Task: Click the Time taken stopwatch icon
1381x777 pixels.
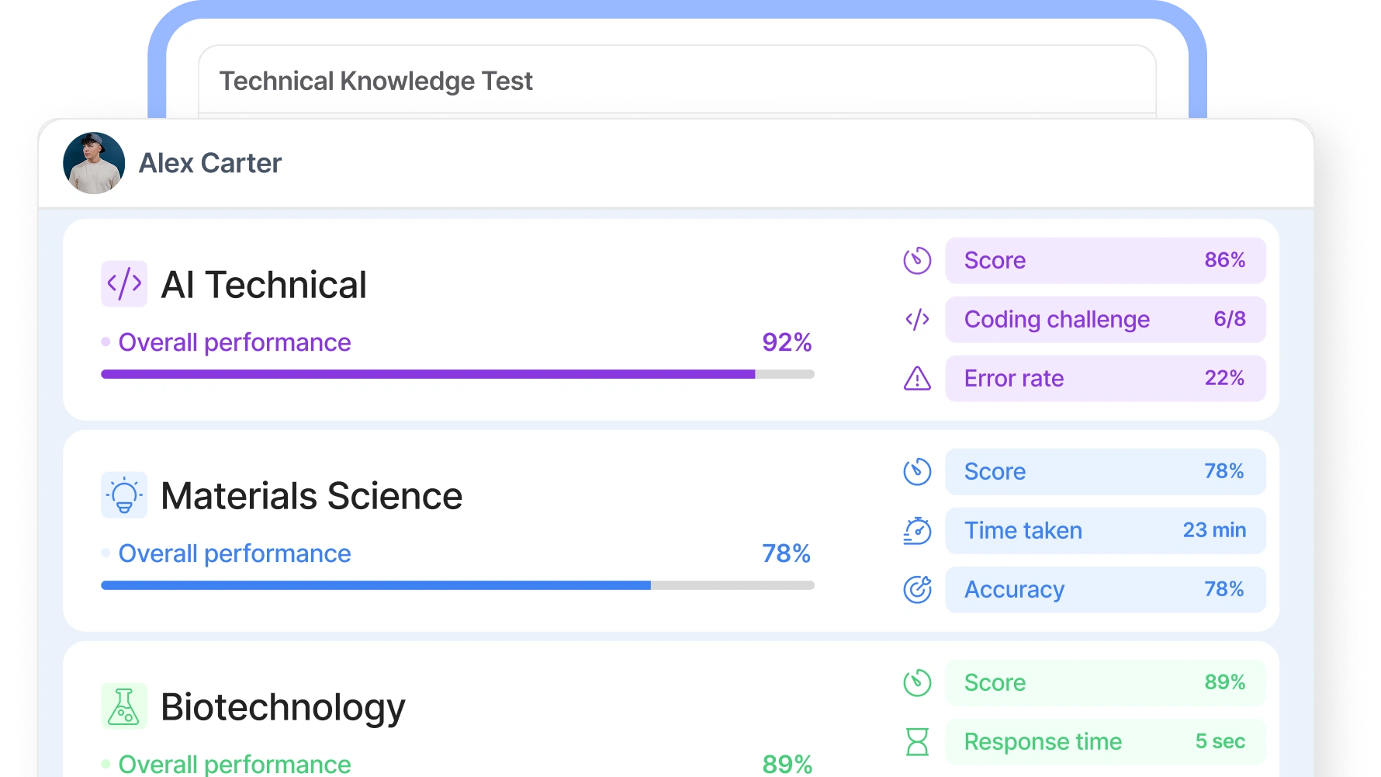Action: 917,530
